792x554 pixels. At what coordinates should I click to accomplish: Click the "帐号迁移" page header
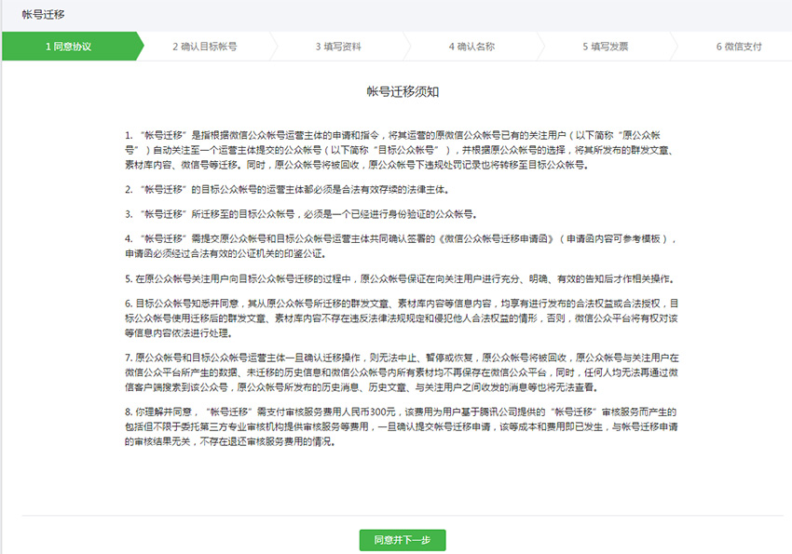(x=44, y=15)
